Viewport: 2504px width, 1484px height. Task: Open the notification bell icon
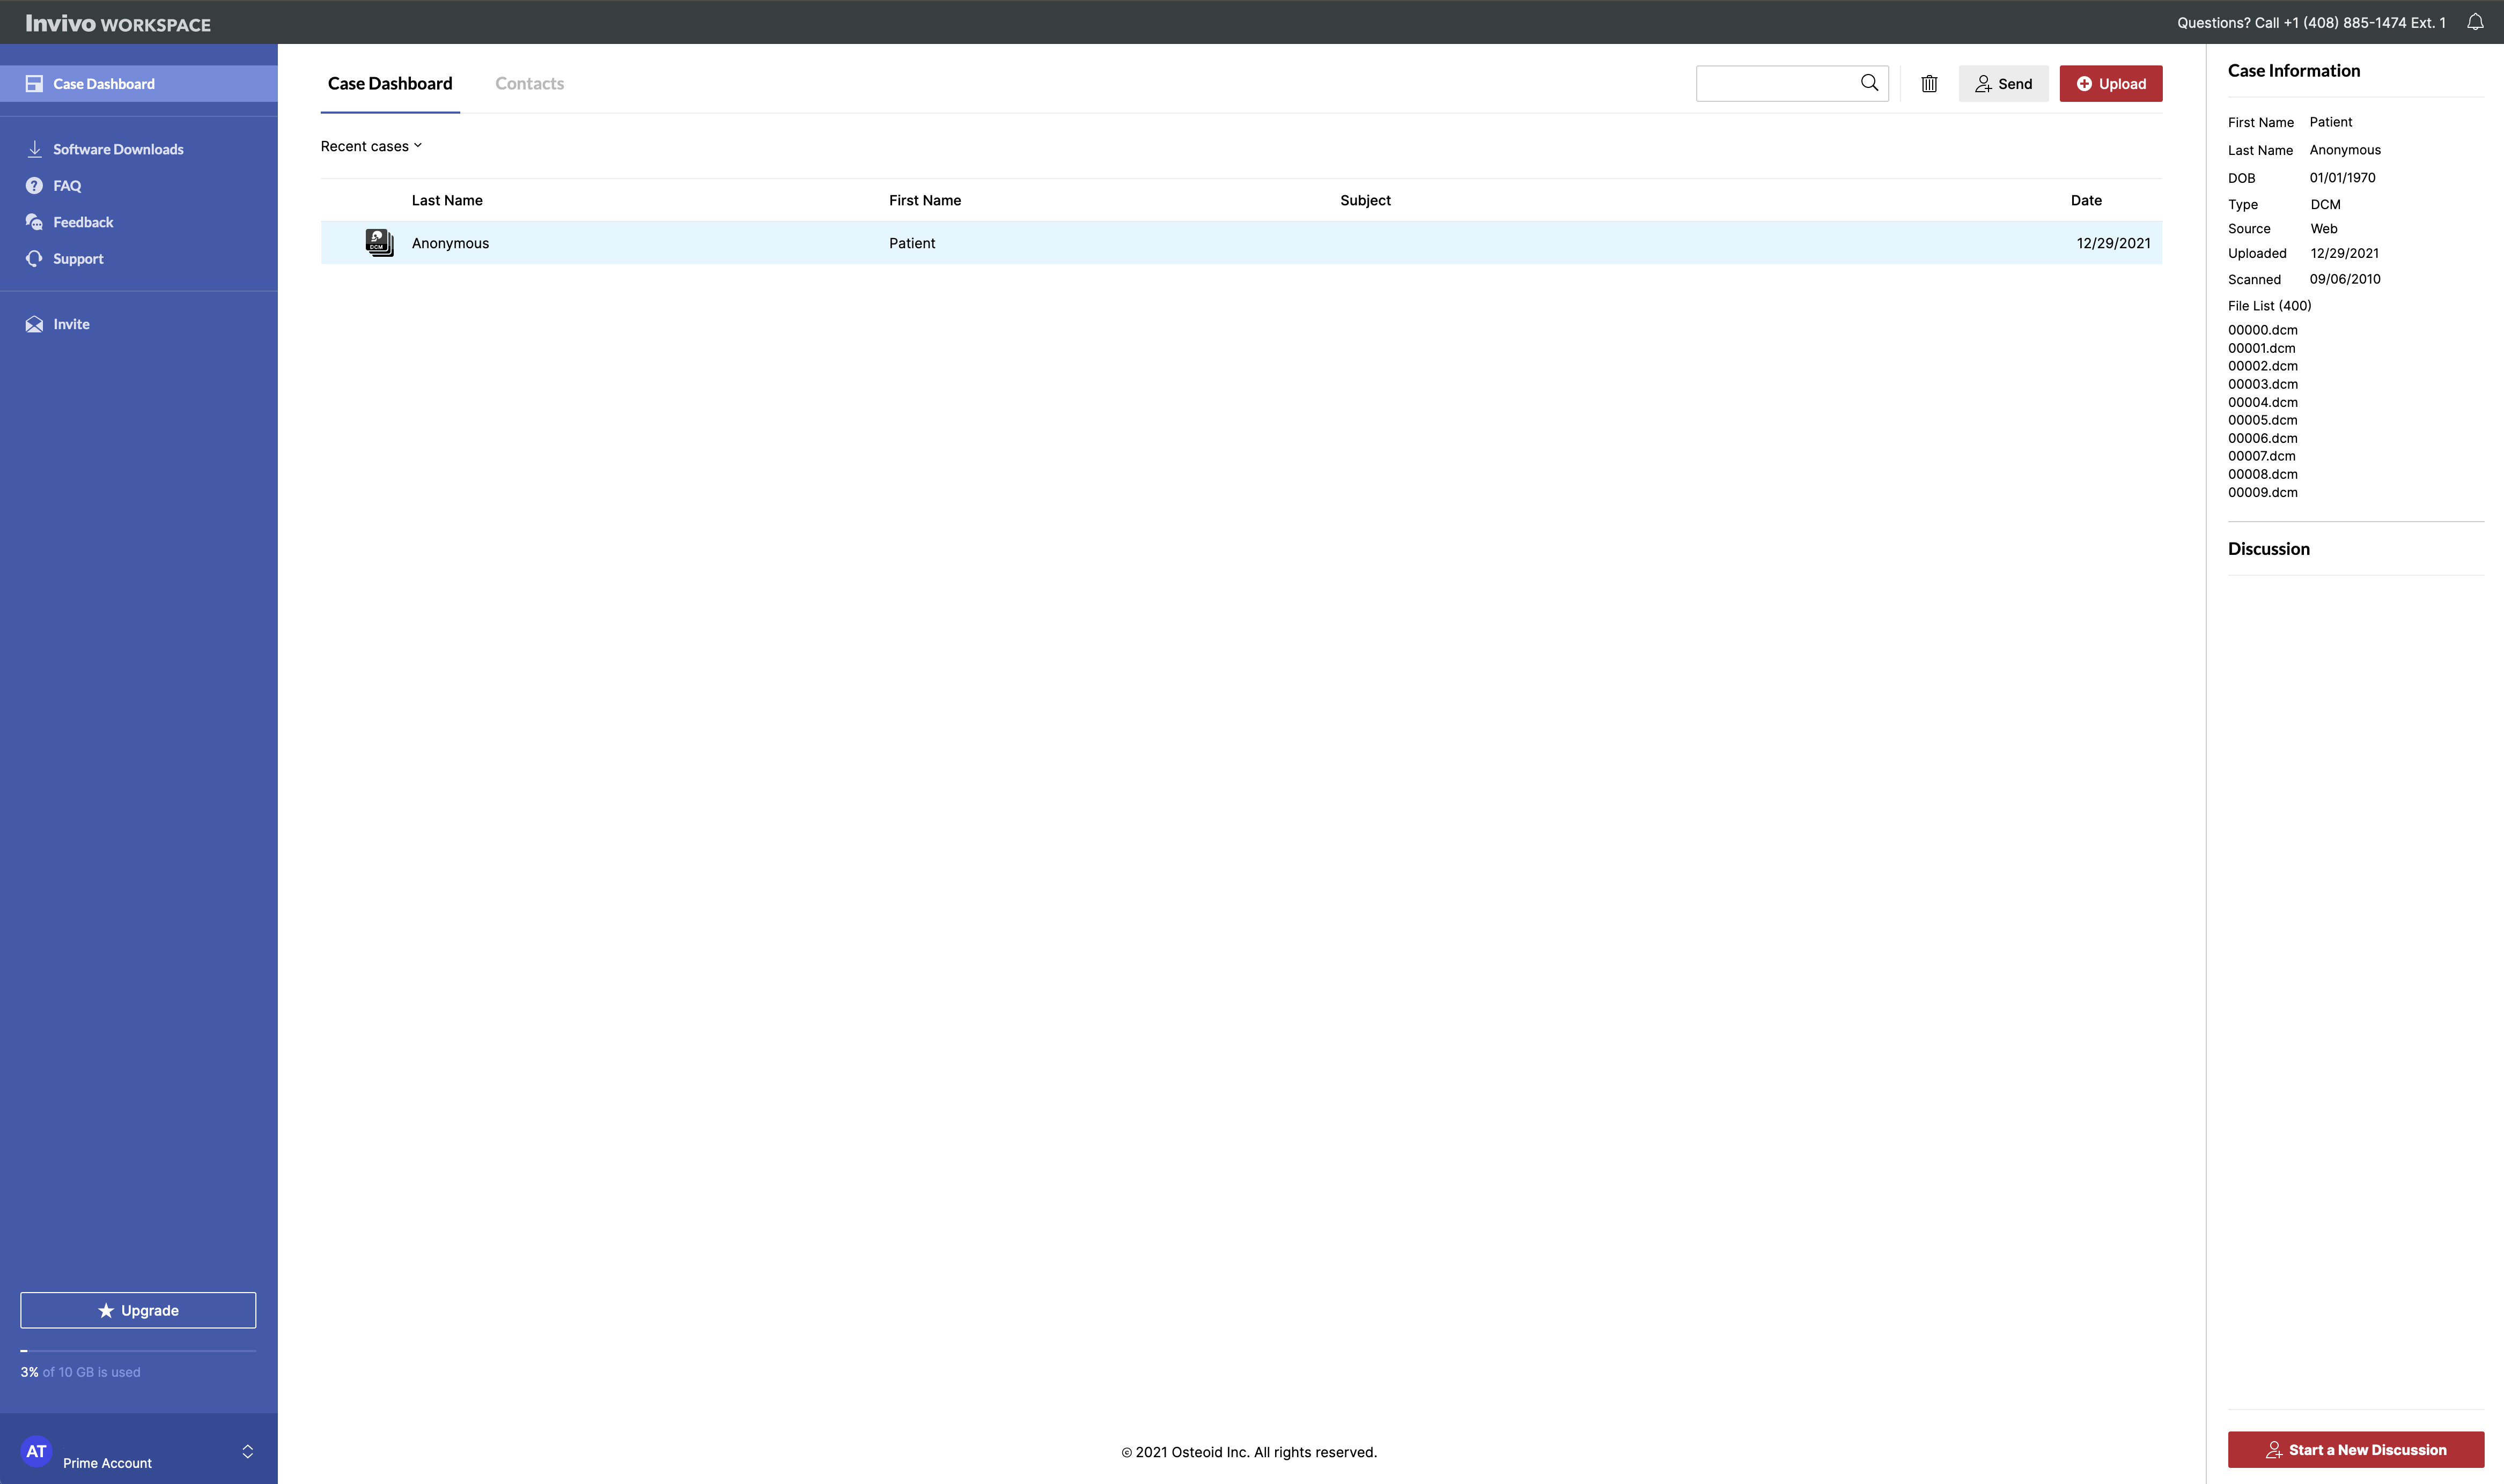click(2475, 21)
